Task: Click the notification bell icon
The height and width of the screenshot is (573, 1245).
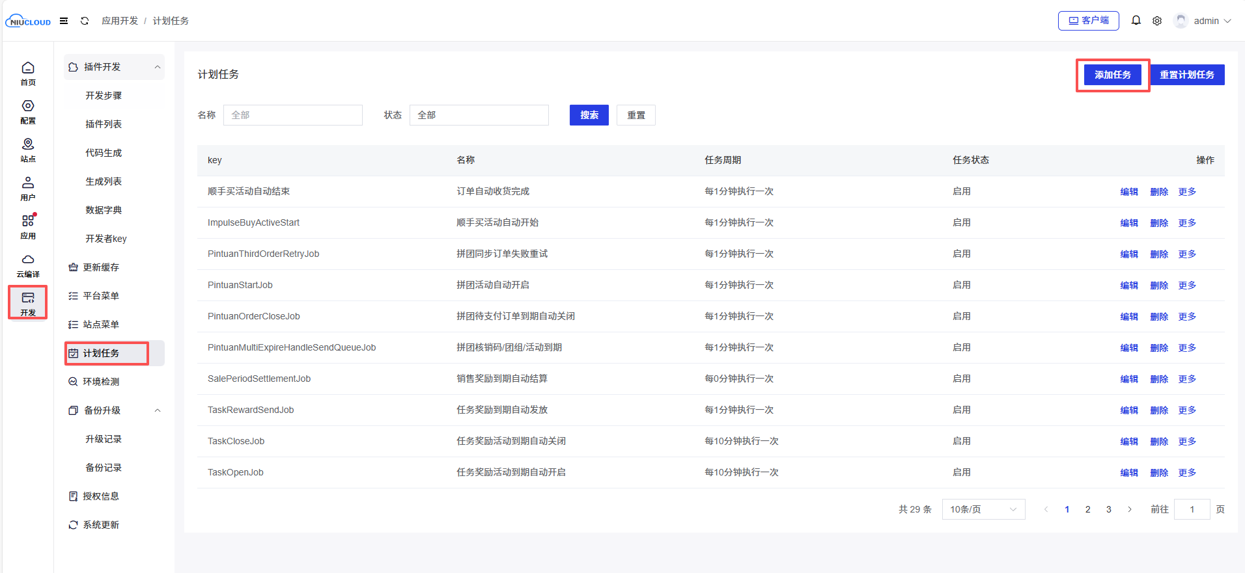Action: pyautogui.click(x=1136, y=21)
